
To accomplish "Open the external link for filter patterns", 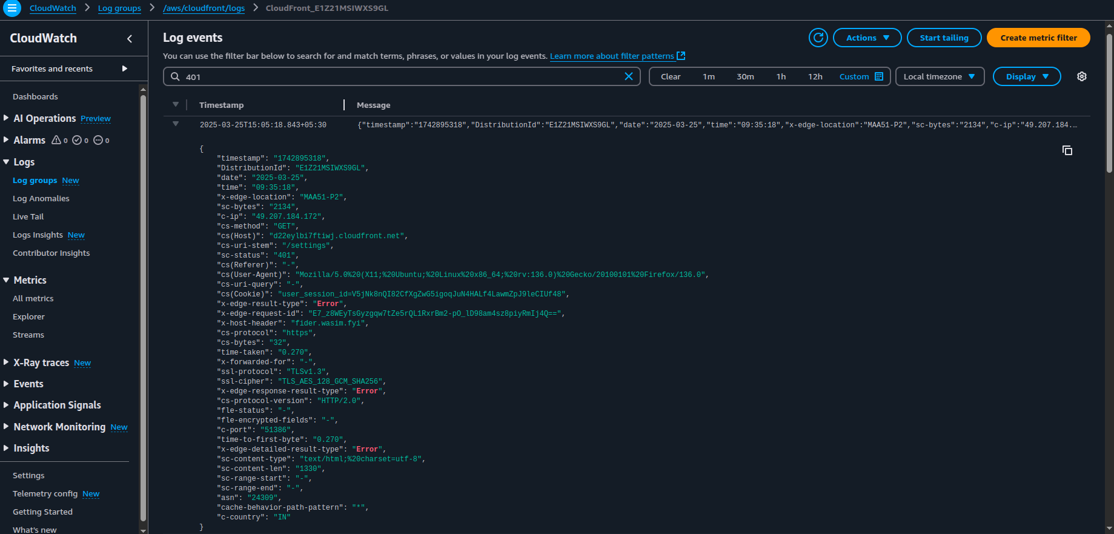I will 681,56.
